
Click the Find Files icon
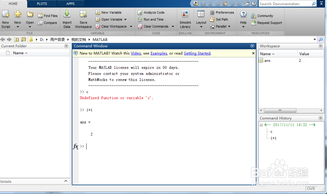[47, 15]
